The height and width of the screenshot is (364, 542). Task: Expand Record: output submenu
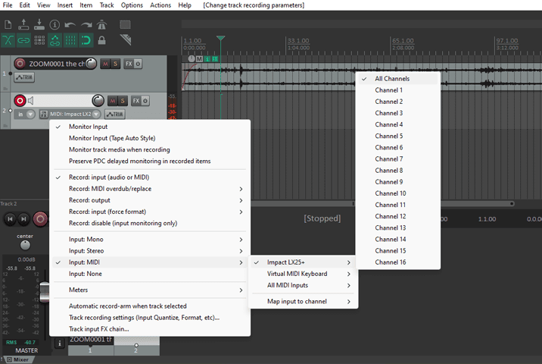(x=150, y=200)
